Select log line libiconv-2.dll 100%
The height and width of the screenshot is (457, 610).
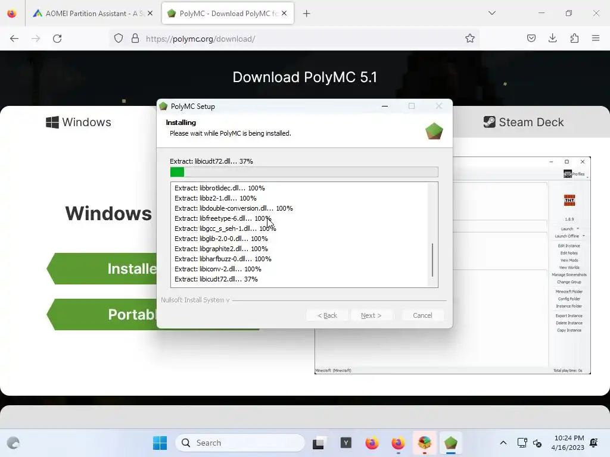point(218,269)
